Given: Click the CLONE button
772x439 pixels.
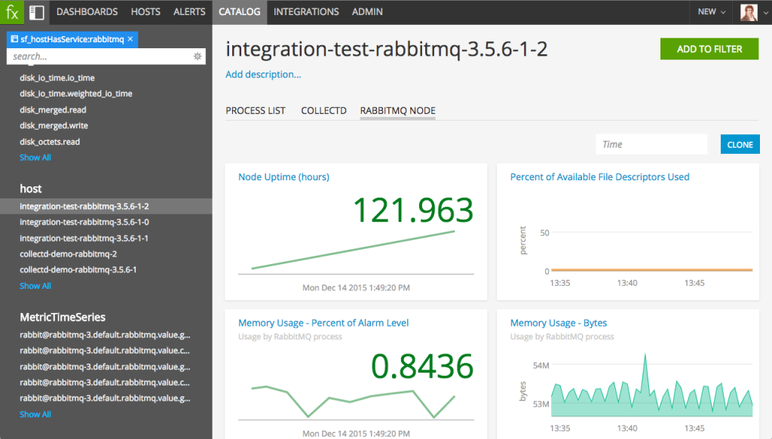Looking at the screenshot, I should [x=740, y=144].
